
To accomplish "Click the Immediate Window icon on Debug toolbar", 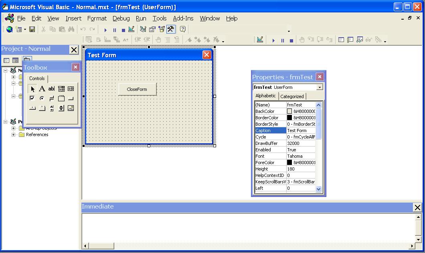I will click(x=350, y=40).
